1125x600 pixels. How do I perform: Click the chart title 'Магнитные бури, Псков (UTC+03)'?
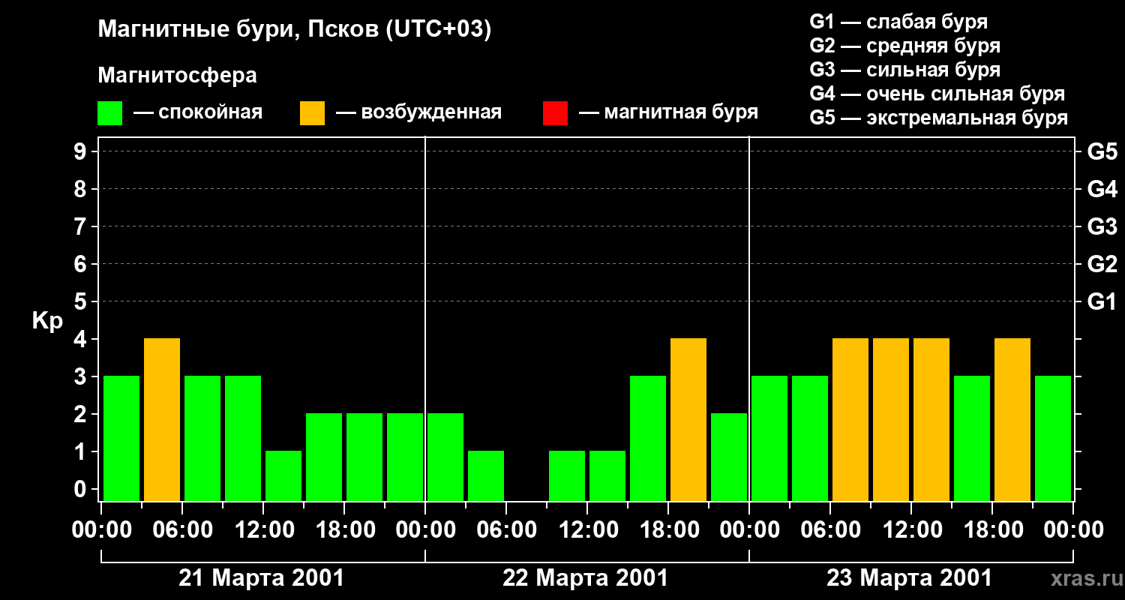[295, 31]
